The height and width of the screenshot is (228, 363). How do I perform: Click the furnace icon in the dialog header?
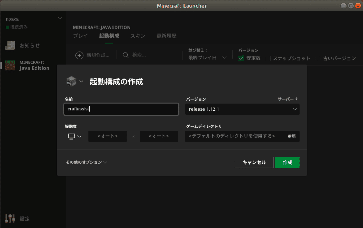72,81
